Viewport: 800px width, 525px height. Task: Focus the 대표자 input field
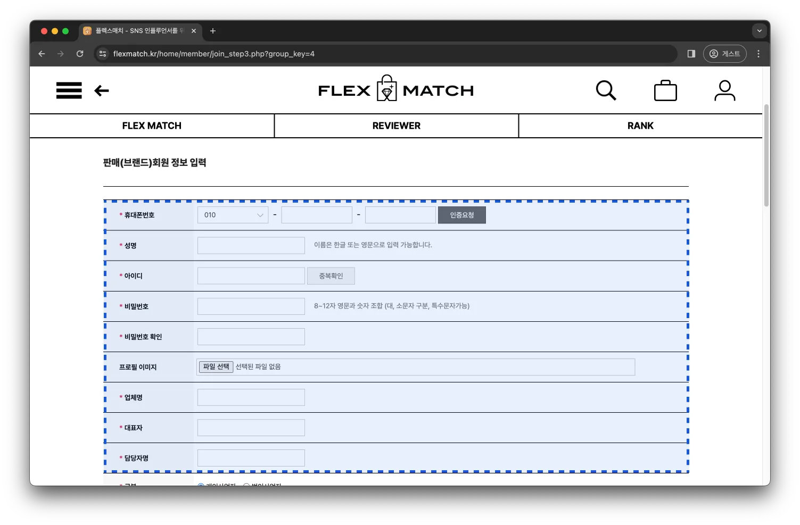tap(251, 428)
